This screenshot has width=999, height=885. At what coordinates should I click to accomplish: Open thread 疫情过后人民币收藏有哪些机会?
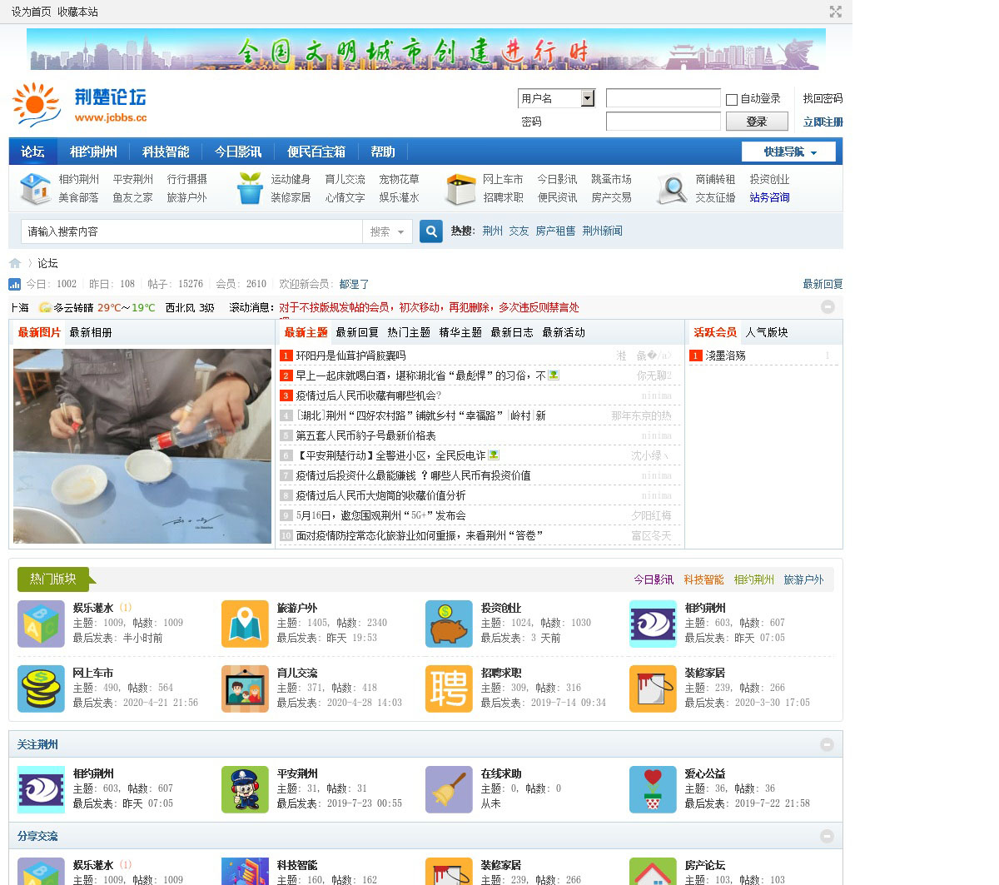tap(369, 395)
